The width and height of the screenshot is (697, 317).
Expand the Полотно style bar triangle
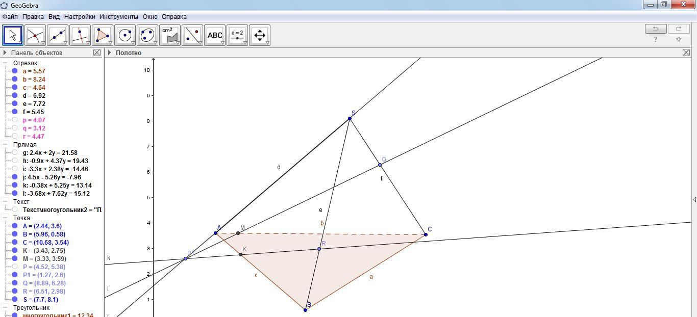(x=109, y=52)
